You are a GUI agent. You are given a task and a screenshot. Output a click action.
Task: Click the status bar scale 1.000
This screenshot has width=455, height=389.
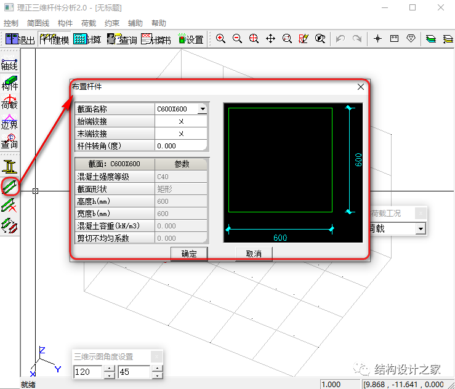click(339, 384)
